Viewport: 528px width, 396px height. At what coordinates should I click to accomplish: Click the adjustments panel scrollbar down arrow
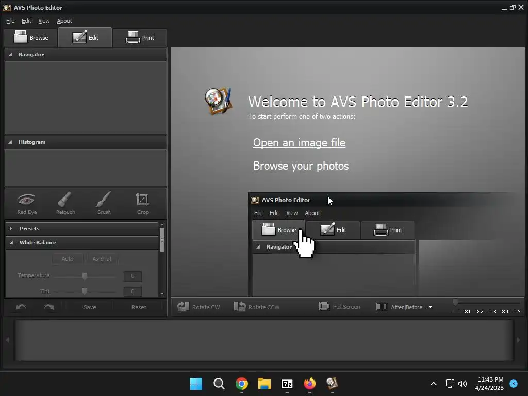click(x=162, y=293)
